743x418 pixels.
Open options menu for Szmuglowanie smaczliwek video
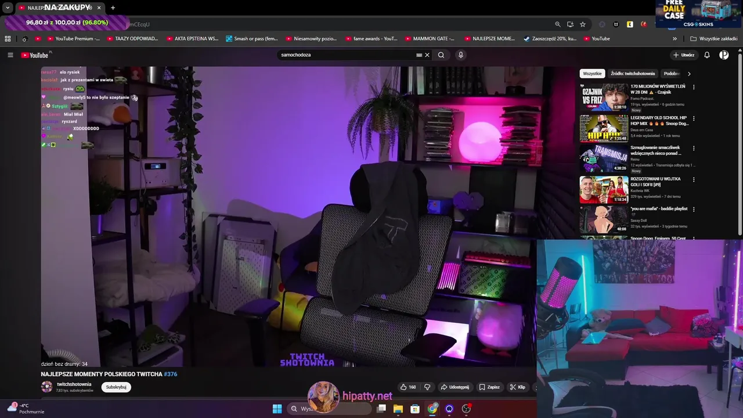pyautogui.click(x=694, y=149)
